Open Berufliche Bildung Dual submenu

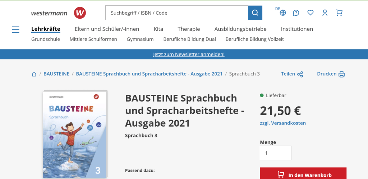click(190, 39)
